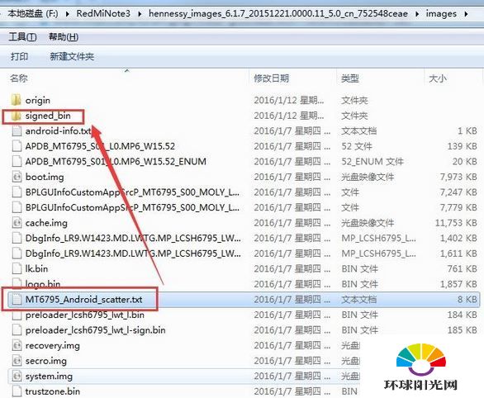Viewport: 484px width, 398px height.
Task: Select the android-info.txt file icon
Action: pos(17,130)
